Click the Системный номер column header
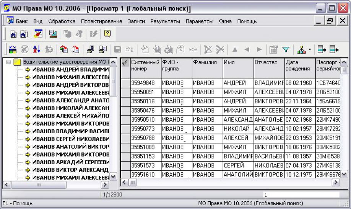 click(x=146, y=68)
